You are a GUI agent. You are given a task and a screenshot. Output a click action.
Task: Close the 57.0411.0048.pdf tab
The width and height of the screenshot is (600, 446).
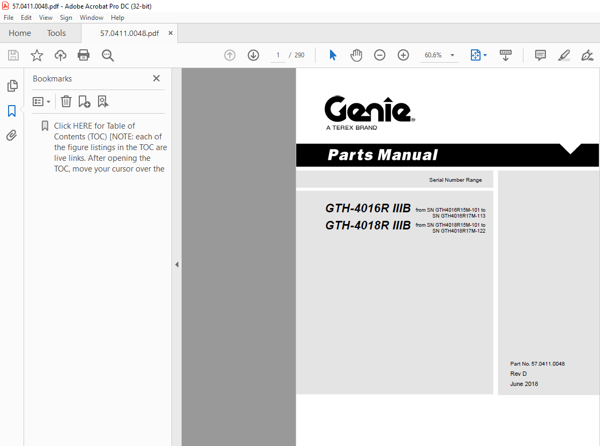click(x=171, y=33)
